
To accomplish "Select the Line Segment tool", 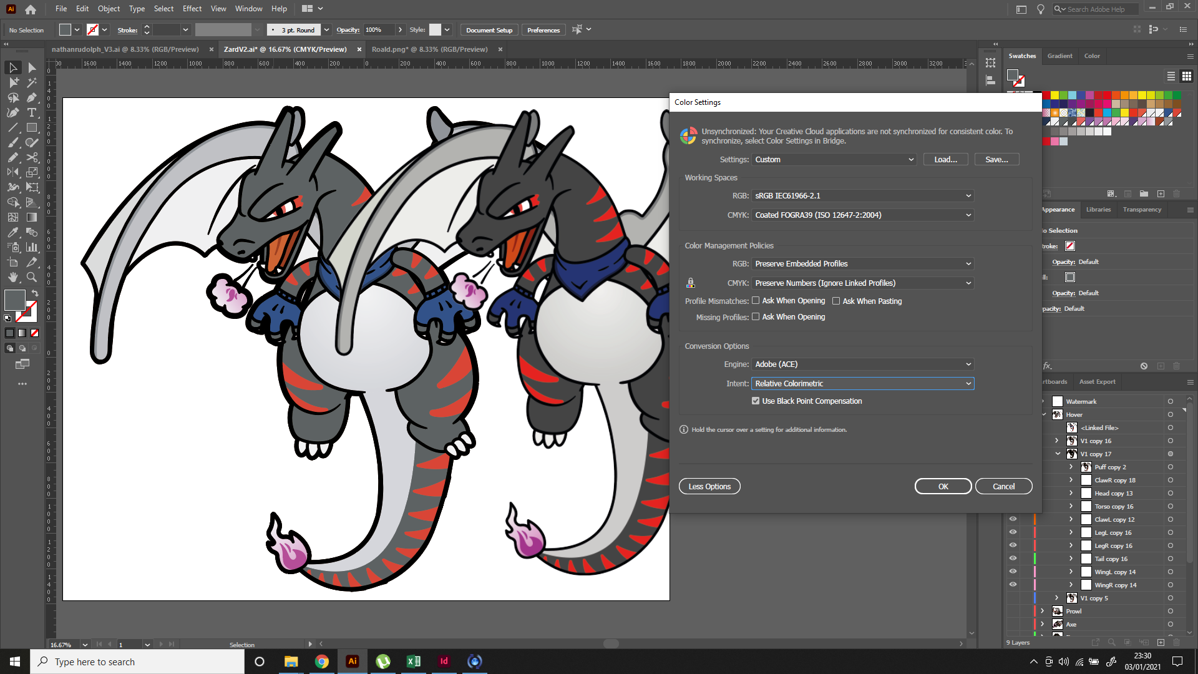I will (x=12, y=127).
